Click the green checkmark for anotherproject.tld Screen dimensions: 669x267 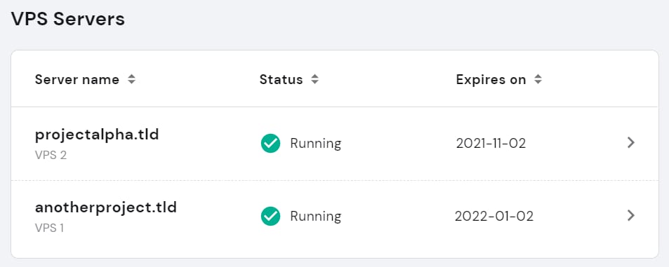(270, 216)
